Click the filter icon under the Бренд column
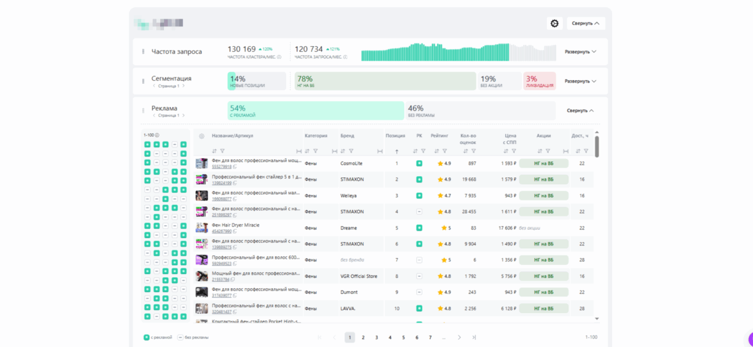Image resolution: width=753 pixels, height=347 pixels. 351,151
